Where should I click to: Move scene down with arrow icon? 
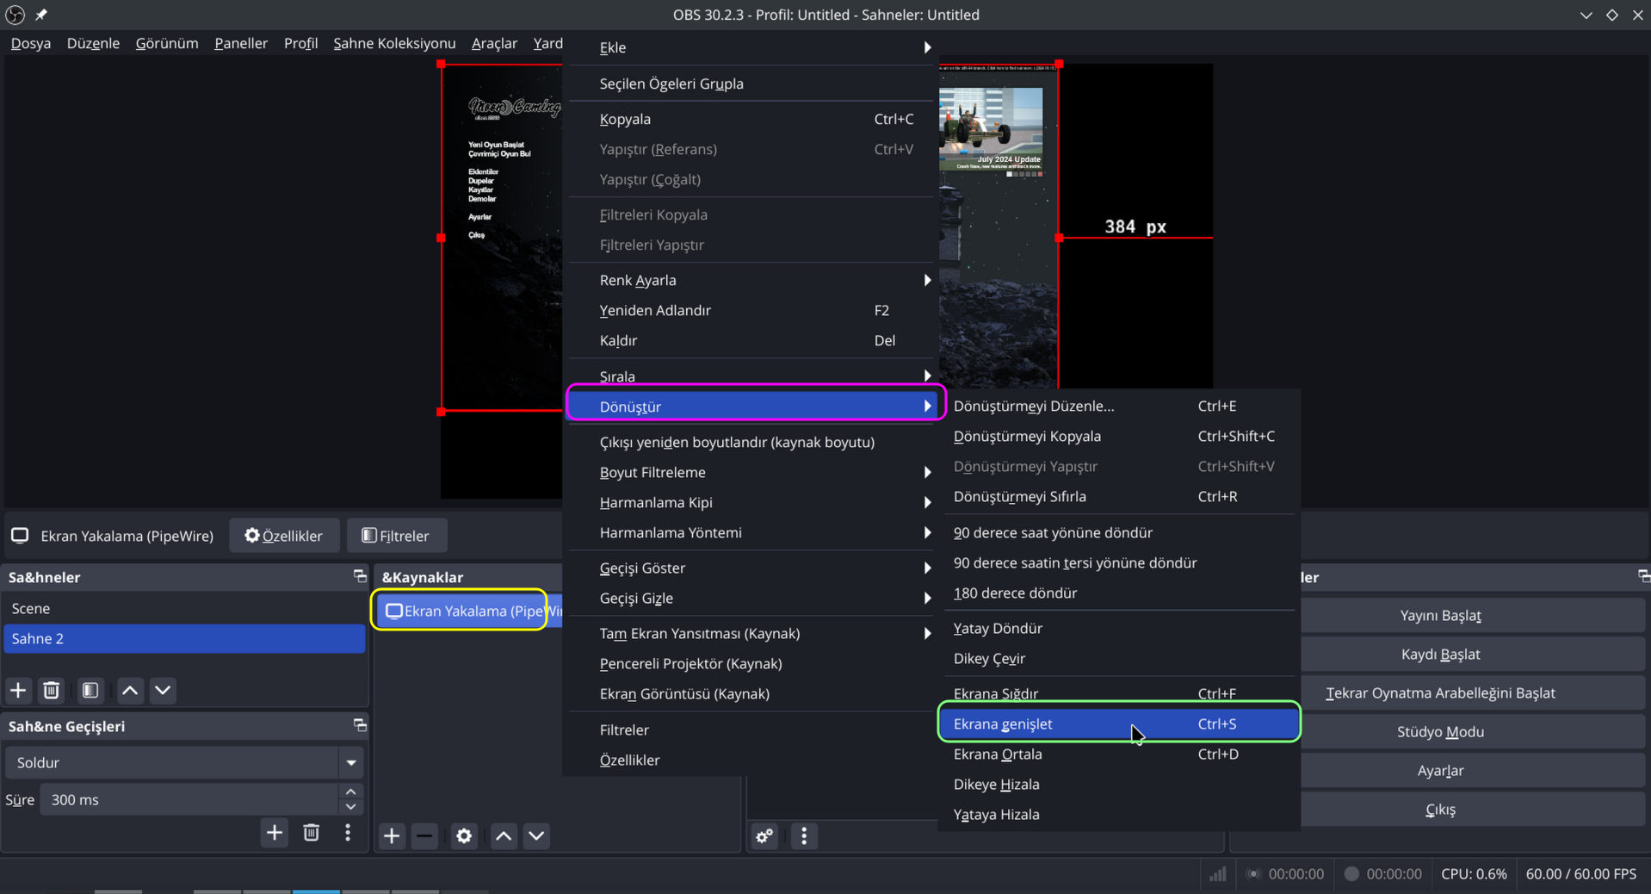tap(163, 690)
